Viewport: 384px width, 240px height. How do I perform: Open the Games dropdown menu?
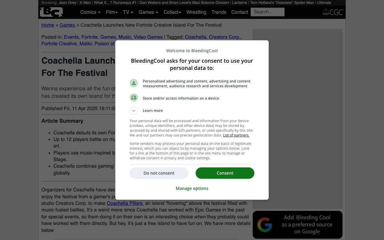click(x=148, y=12)
